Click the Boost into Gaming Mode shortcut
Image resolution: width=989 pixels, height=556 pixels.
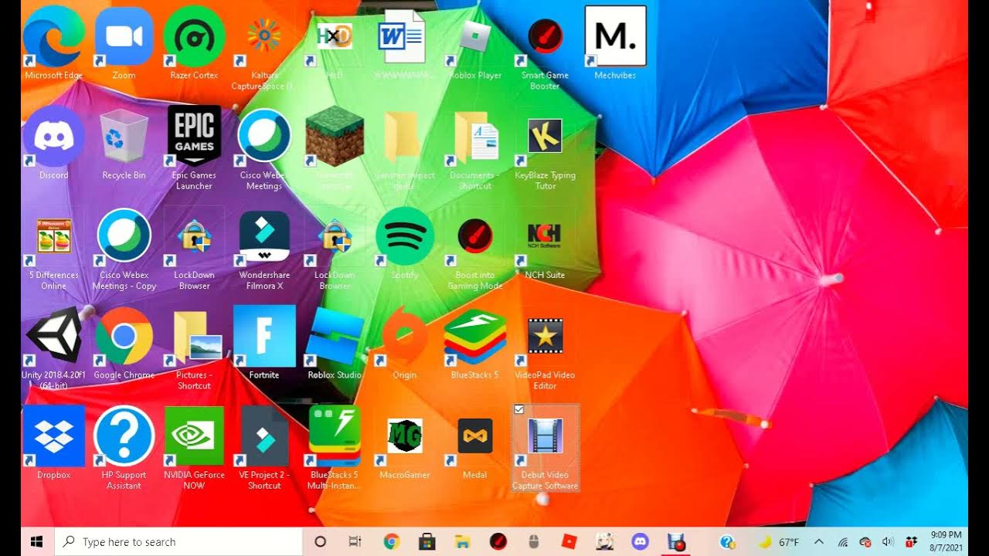[x=474, y=237]
